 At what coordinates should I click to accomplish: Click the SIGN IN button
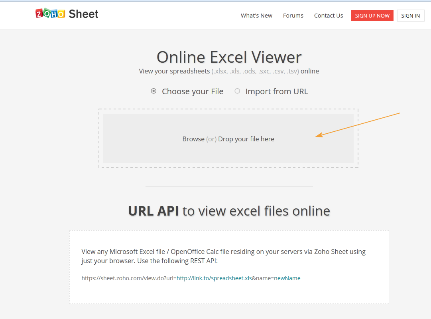(x=411, y=16)
